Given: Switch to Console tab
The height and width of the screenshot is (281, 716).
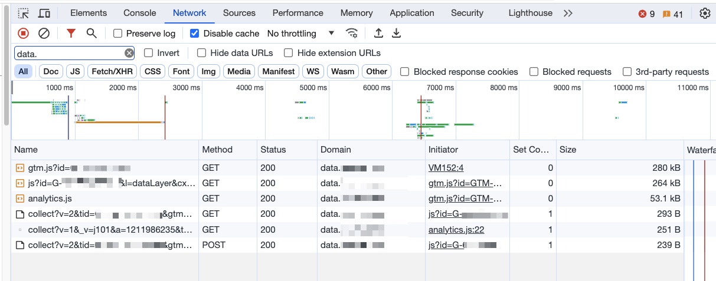Looking at the screenshot, I should pyautogui.click(x=140, y=13).
